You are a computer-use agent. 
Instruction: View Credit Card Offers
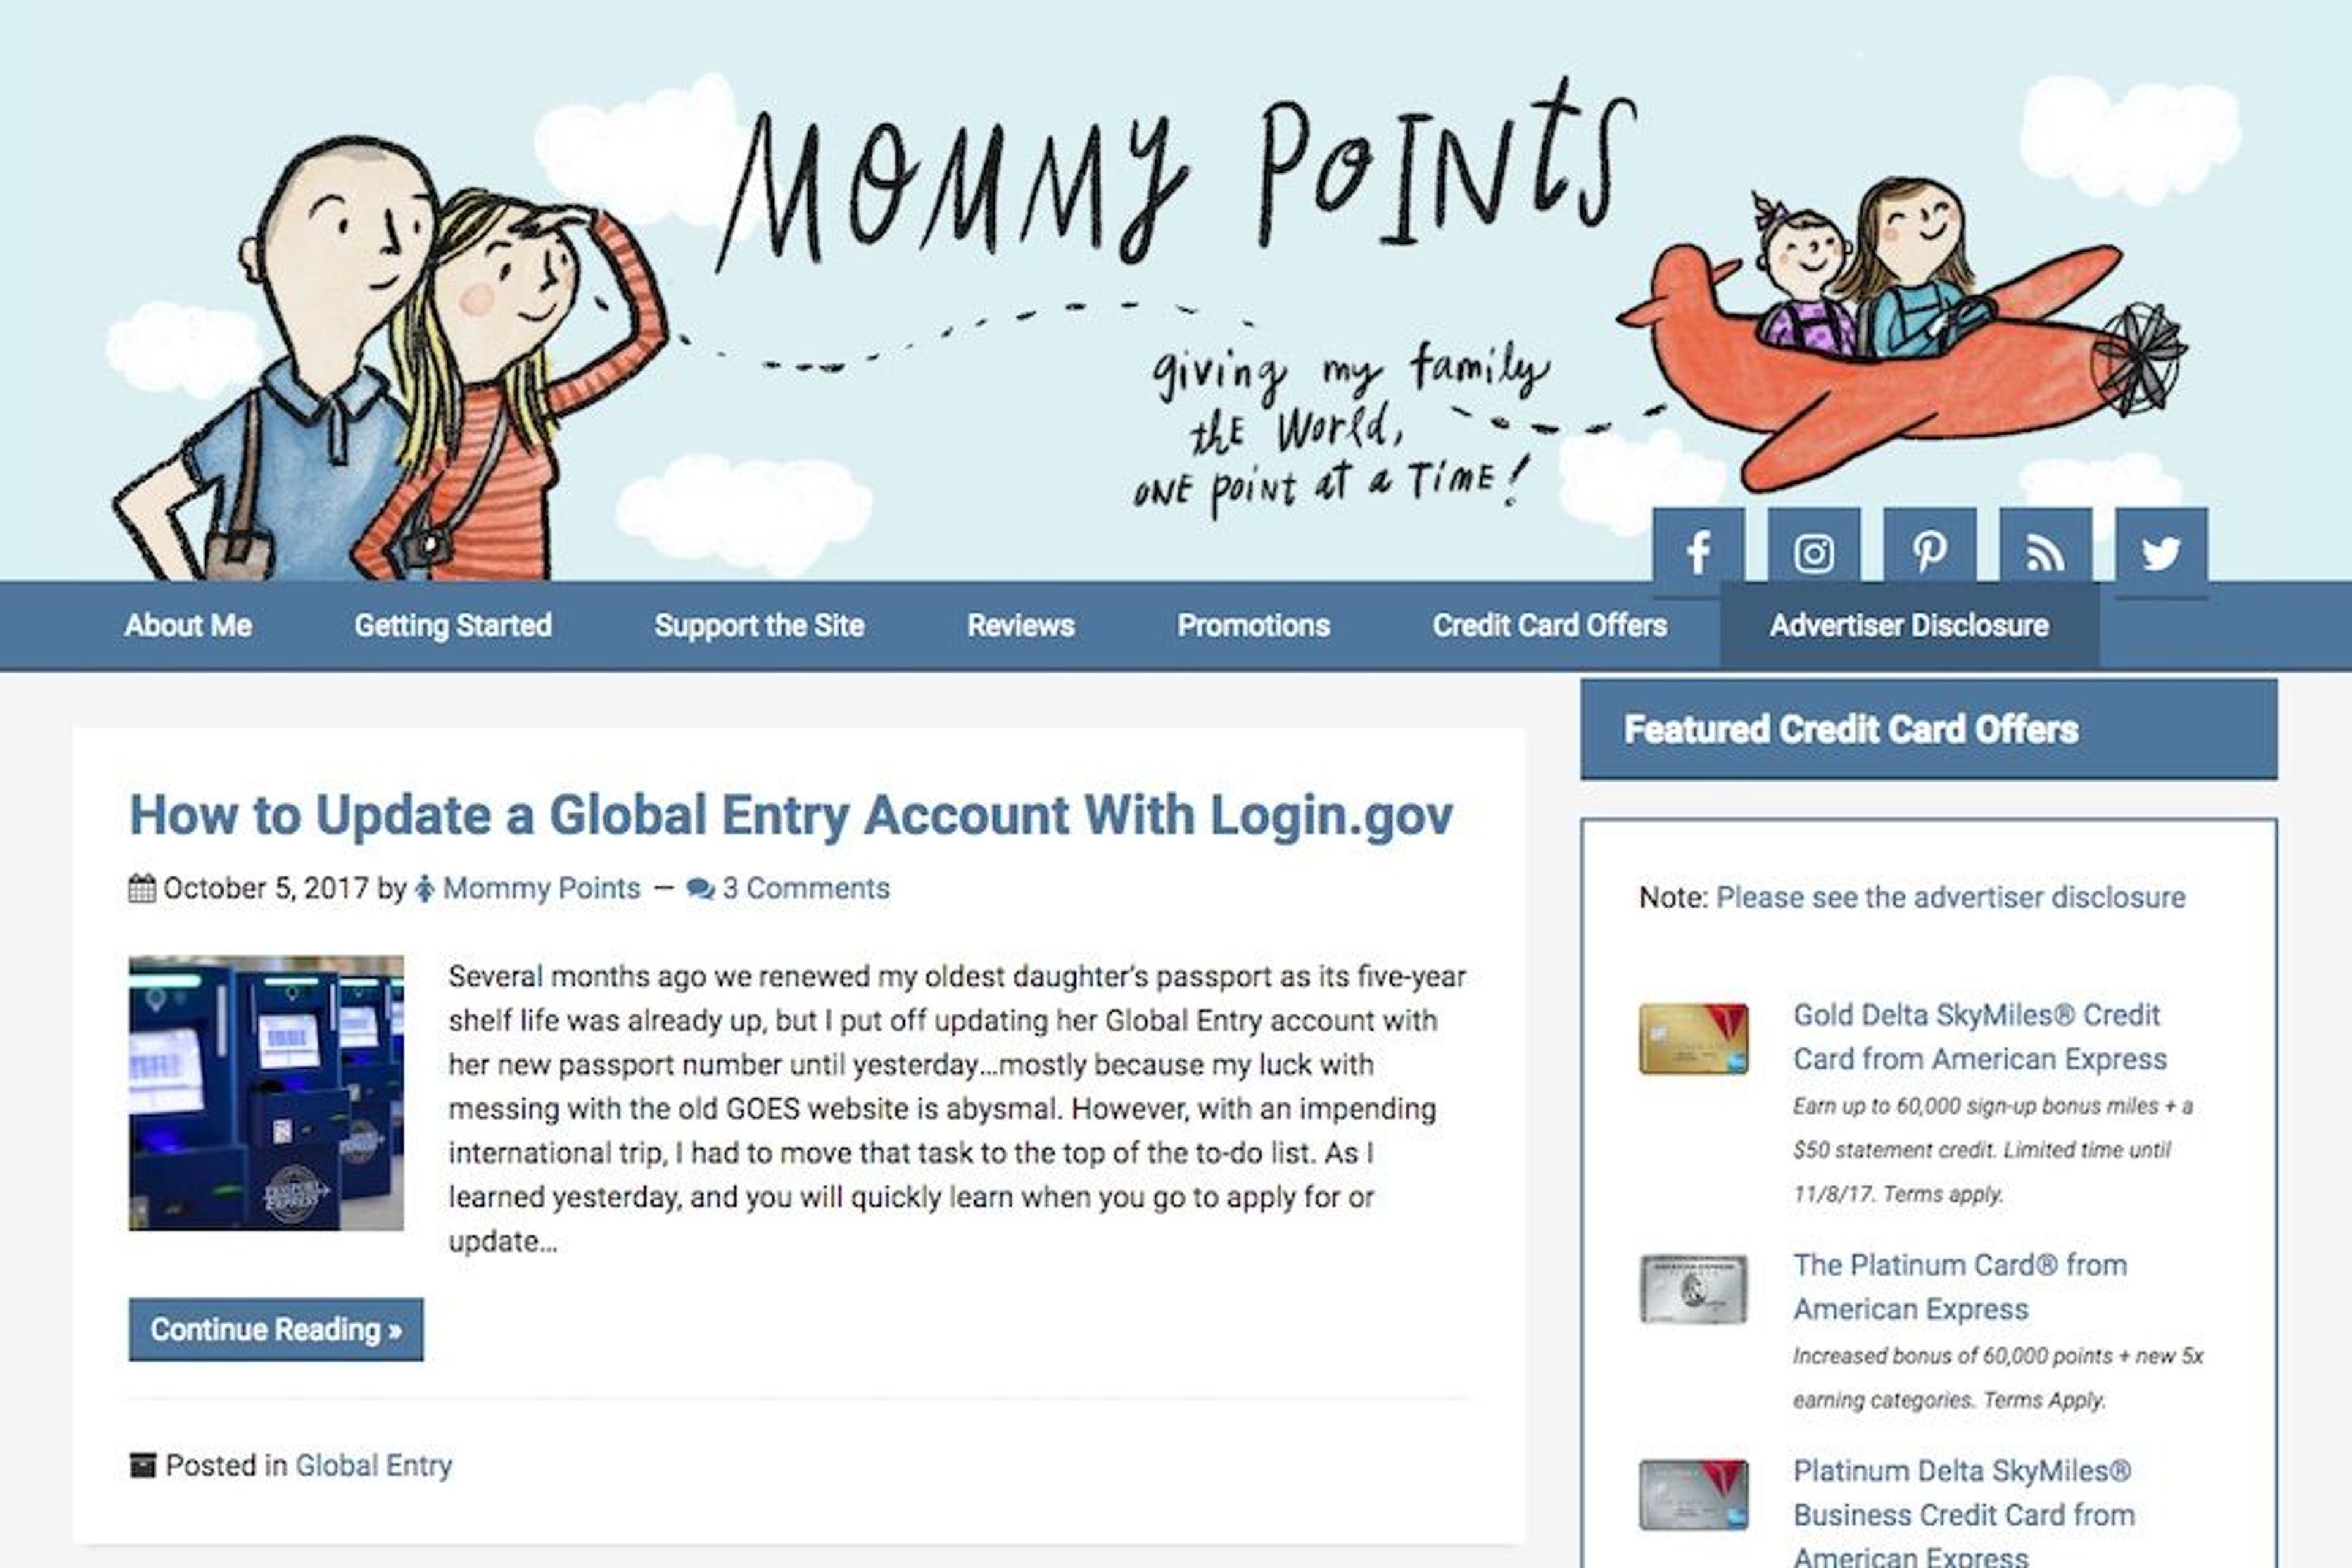[1550, 625]
